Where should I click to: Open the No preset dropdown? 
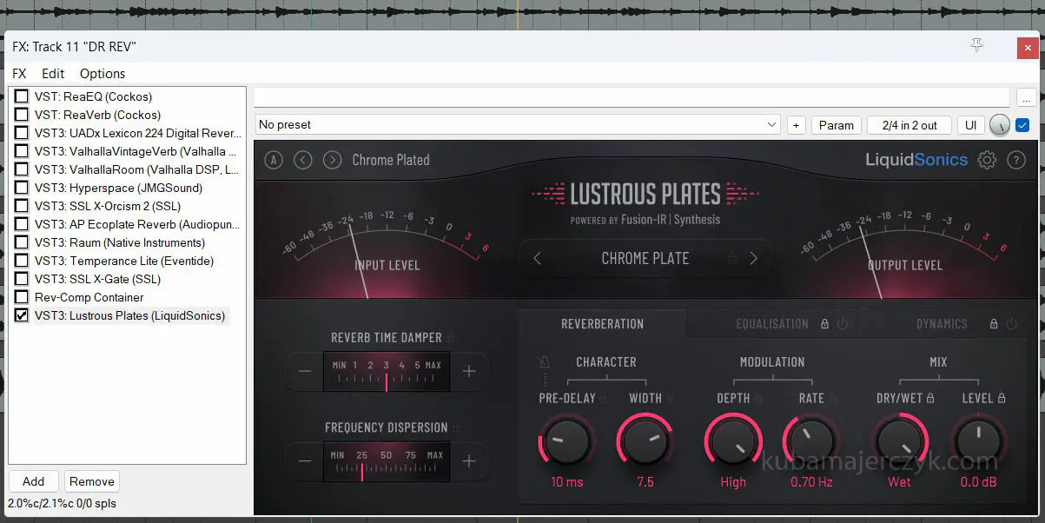pos(519,125)
